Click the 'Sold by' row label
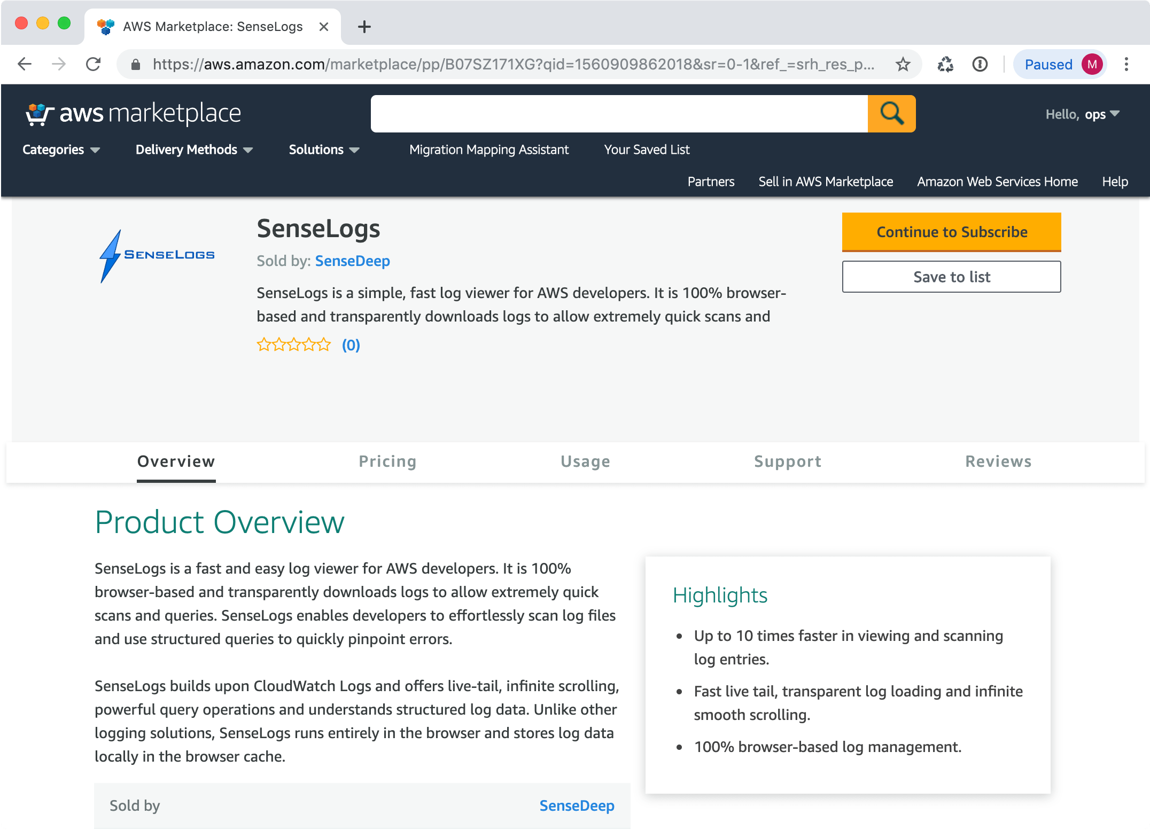 pyautogui.click(x=135, y=806)
